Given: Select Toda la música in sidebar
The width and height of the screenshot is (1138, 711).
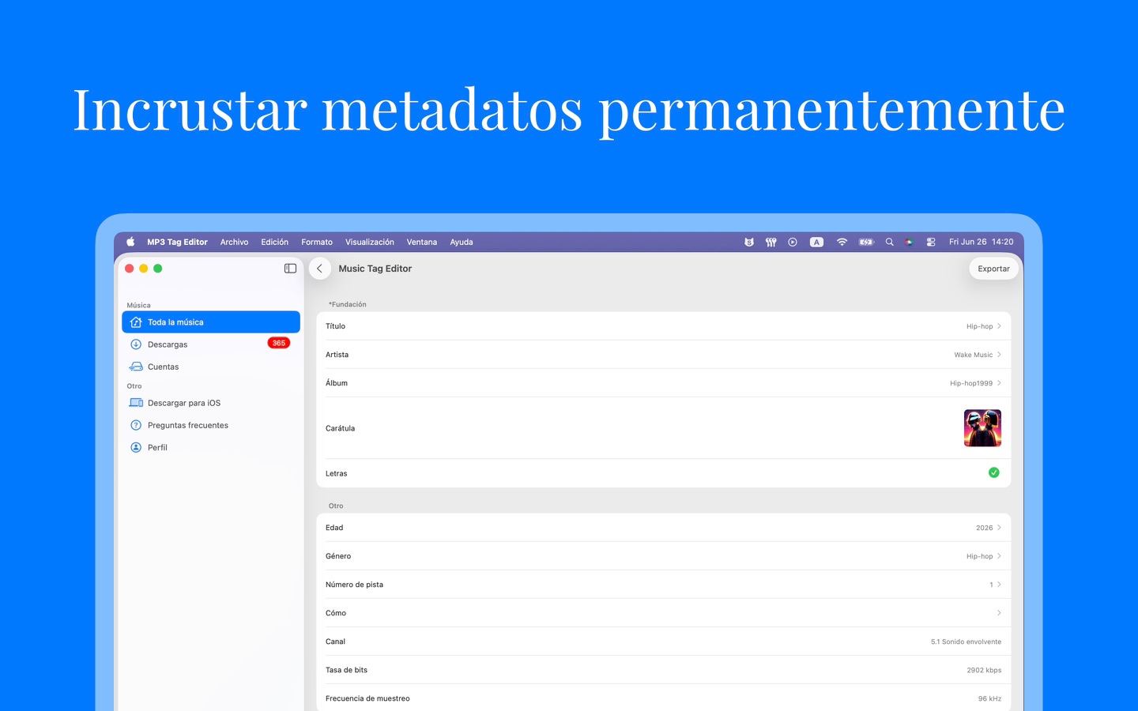Looking at the screenshot, I should tap(211, 322).
